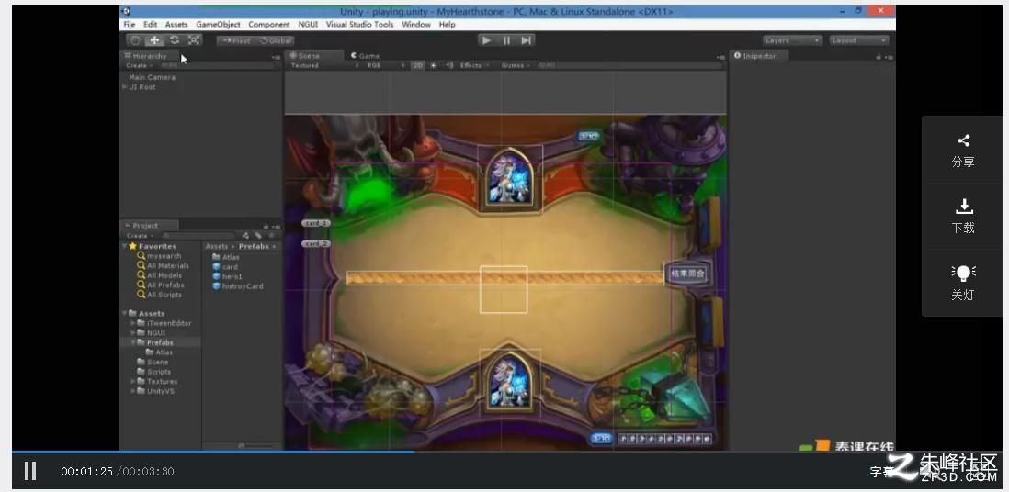This screenshot has height=492, width=1009.
Task: Expand the NGUI folder in Project
Action: 133,333
